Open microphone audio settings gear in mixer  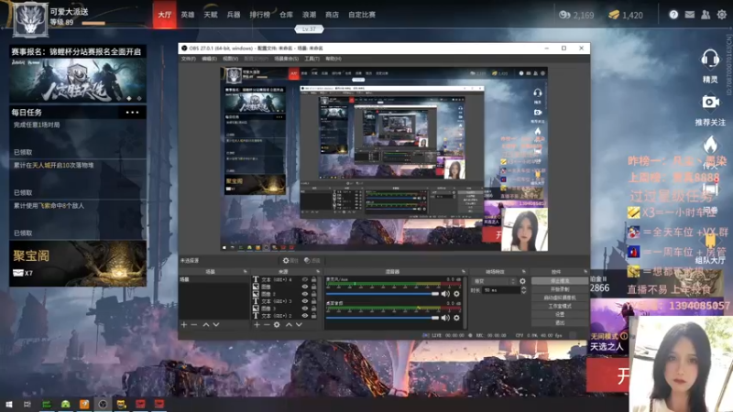456,294
